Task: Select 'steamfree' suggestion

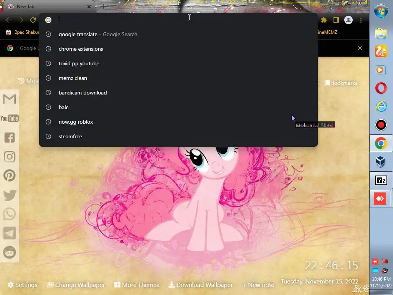Action: click(178, 136)
